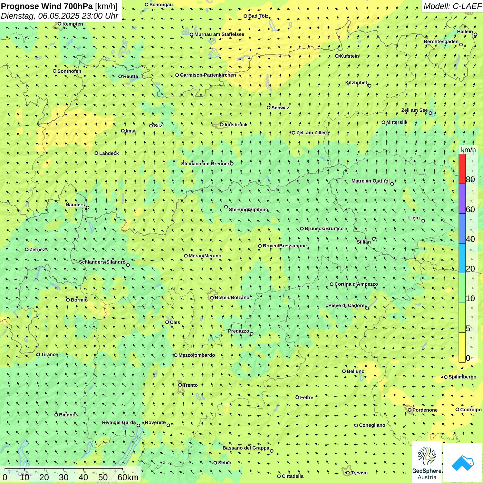Click the date "Dienstag, 06.05.2025 23:00 Uhr"
This screenshot has height=483, width=483.
pos(60,16)
